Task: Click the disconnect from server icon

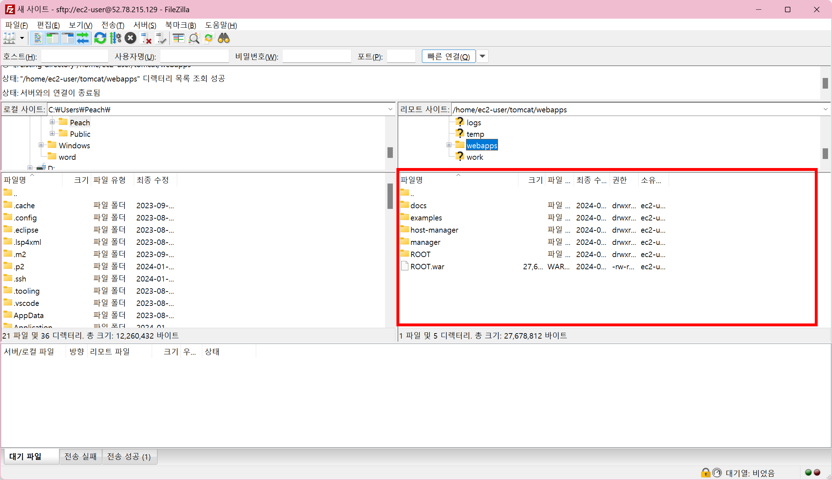Action: tap(146, 38)
